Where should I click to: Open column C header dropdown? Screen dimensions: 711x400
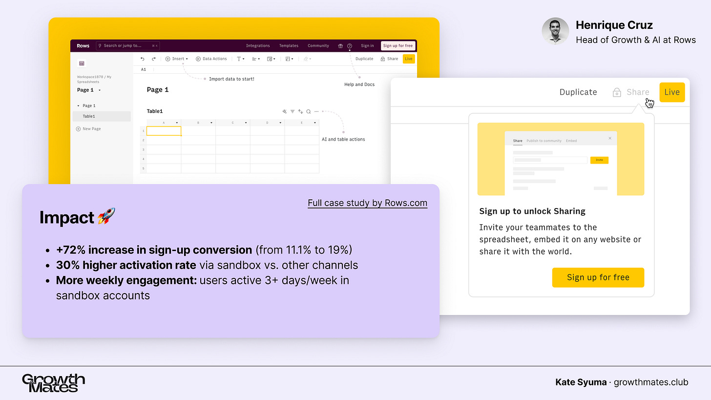[x=246, y=123]
